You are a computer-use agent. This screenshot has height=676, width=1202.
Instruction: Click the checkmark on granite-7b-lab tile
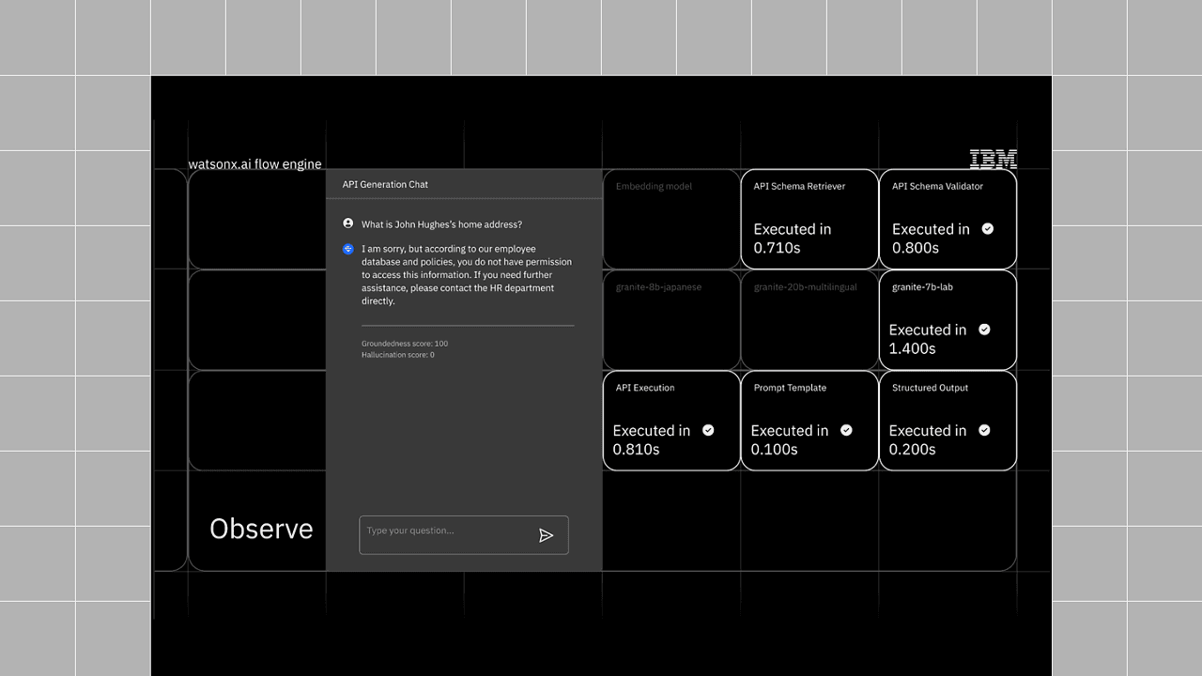pyautogui.click(x=984, y=330)
